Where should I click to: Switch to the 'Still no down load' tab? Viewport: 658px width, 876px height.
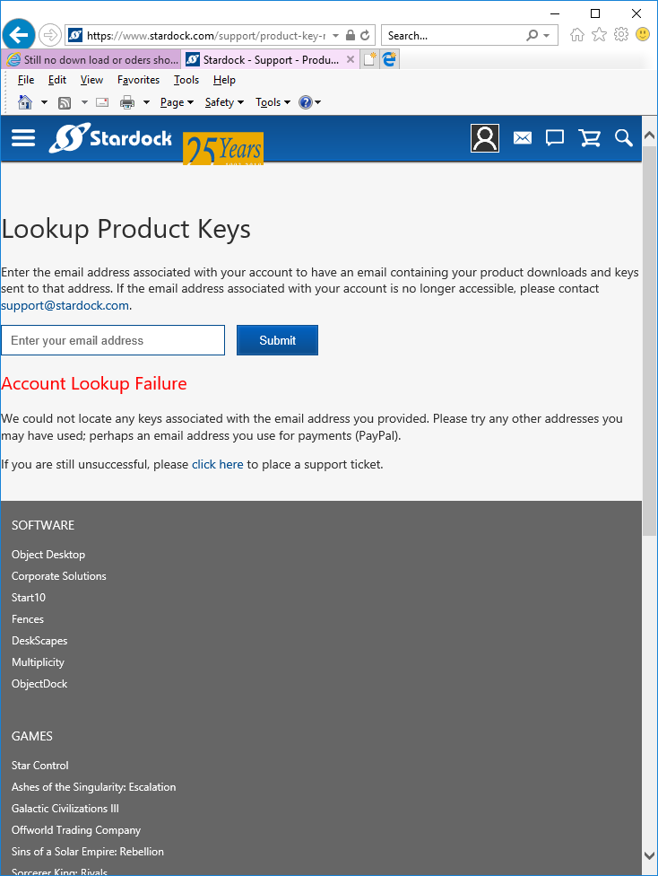[x=92, y=60]
